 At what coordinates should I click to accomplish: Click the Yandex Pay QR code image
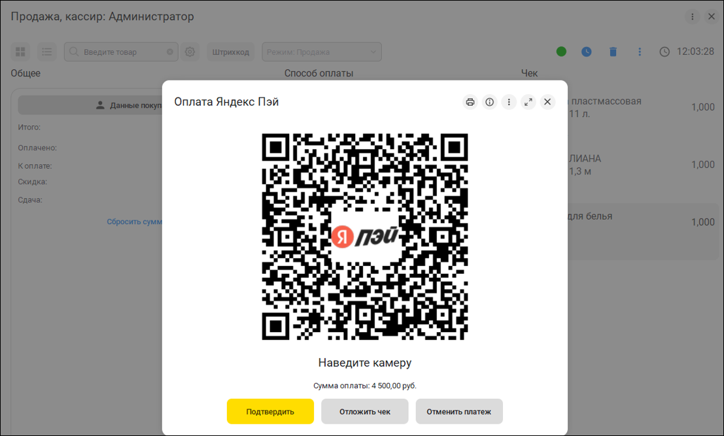click(365, 237)
